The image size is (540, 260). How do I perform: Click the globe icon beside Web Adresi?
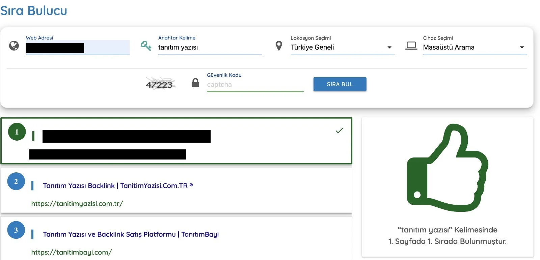click(14, 46)
